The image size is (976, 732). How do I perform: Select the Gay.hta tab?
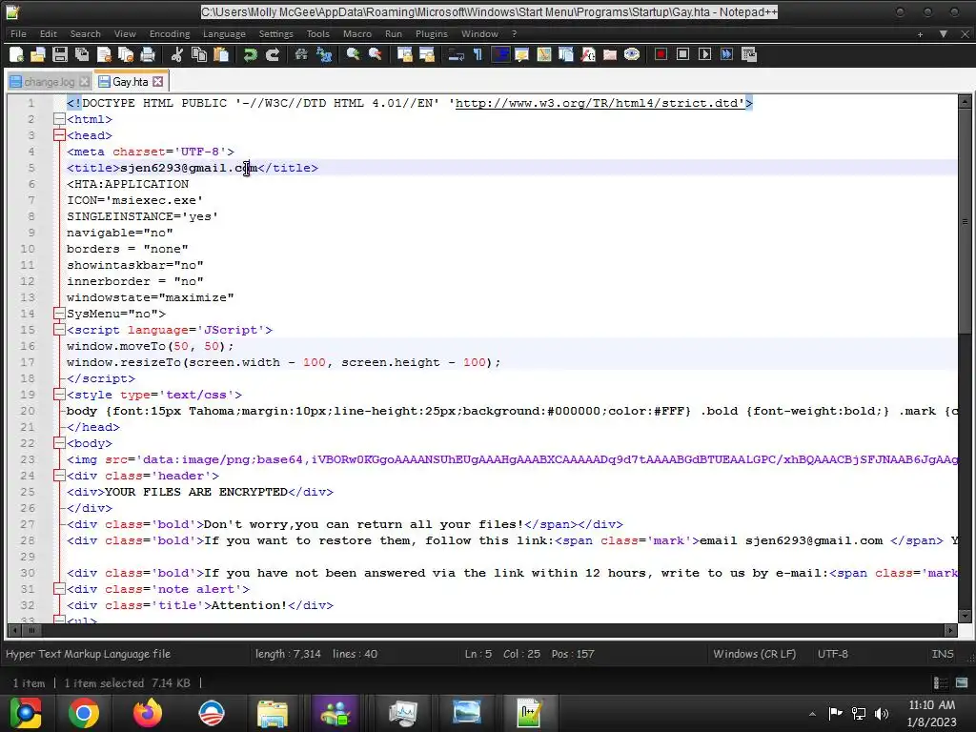pos(130,82)
